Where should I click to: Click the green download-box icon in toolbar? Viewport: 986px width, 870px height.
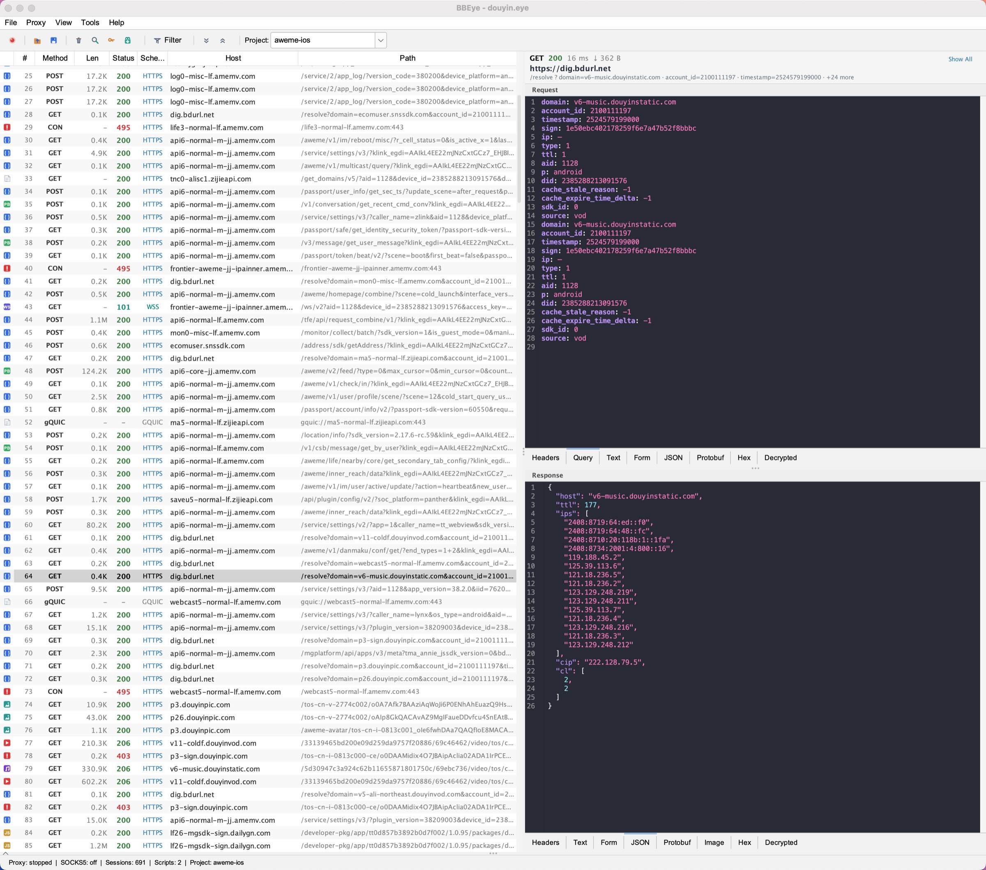click(x=128, y=41)
